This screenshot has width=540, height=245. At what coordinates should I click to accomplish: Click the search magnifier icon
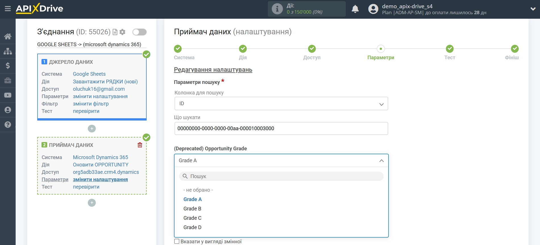click(x=185, y=176)
